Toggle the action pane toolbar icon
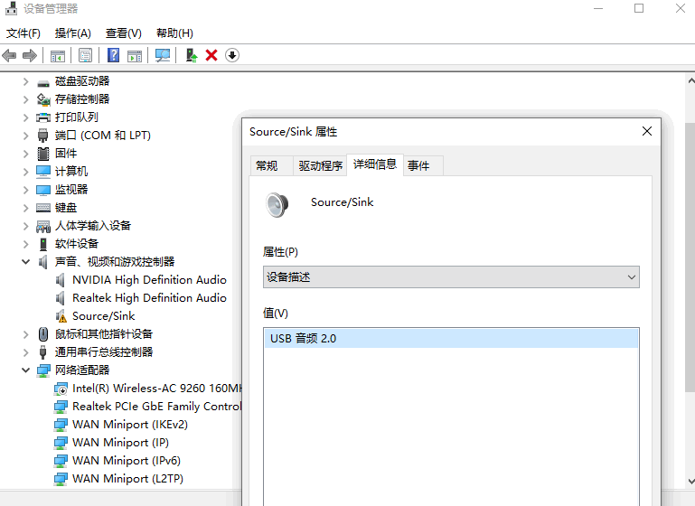The width and height of the screenshot is (695, 506). tap(135, 56)
